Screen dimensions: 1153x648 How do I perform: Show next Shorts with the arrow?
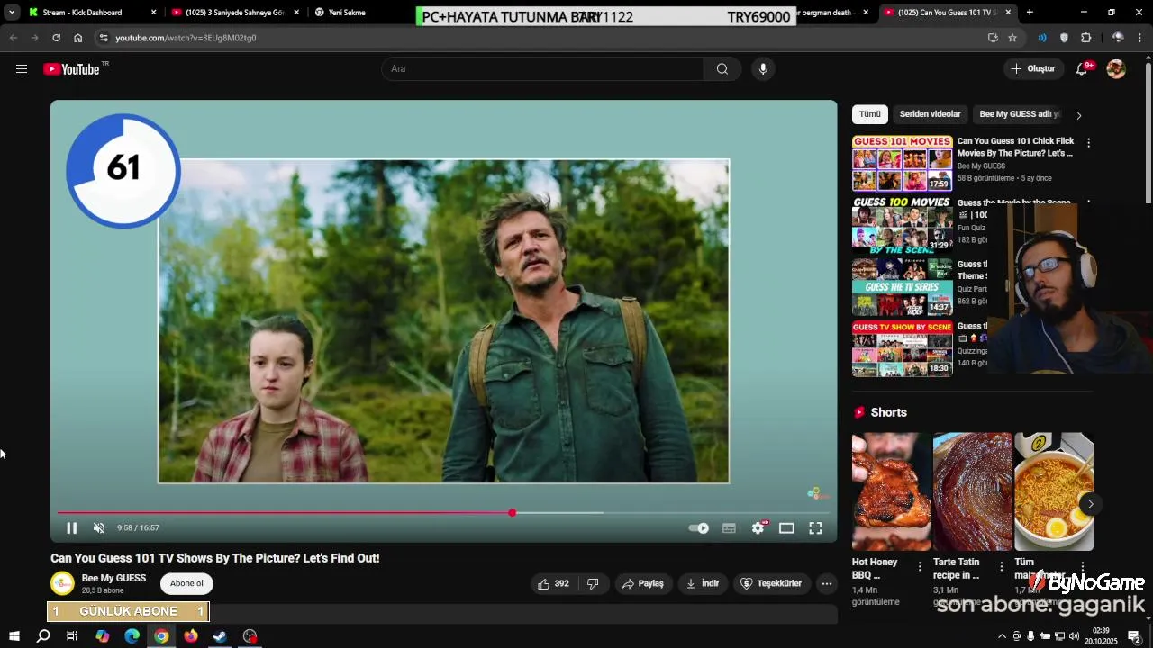coord(1090,504)
